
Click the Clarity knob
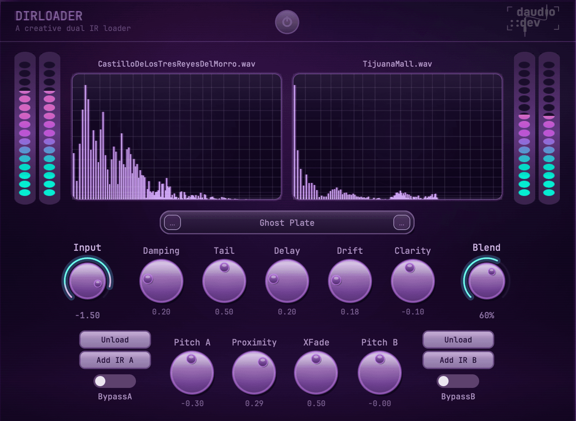[x=412, y=281]
